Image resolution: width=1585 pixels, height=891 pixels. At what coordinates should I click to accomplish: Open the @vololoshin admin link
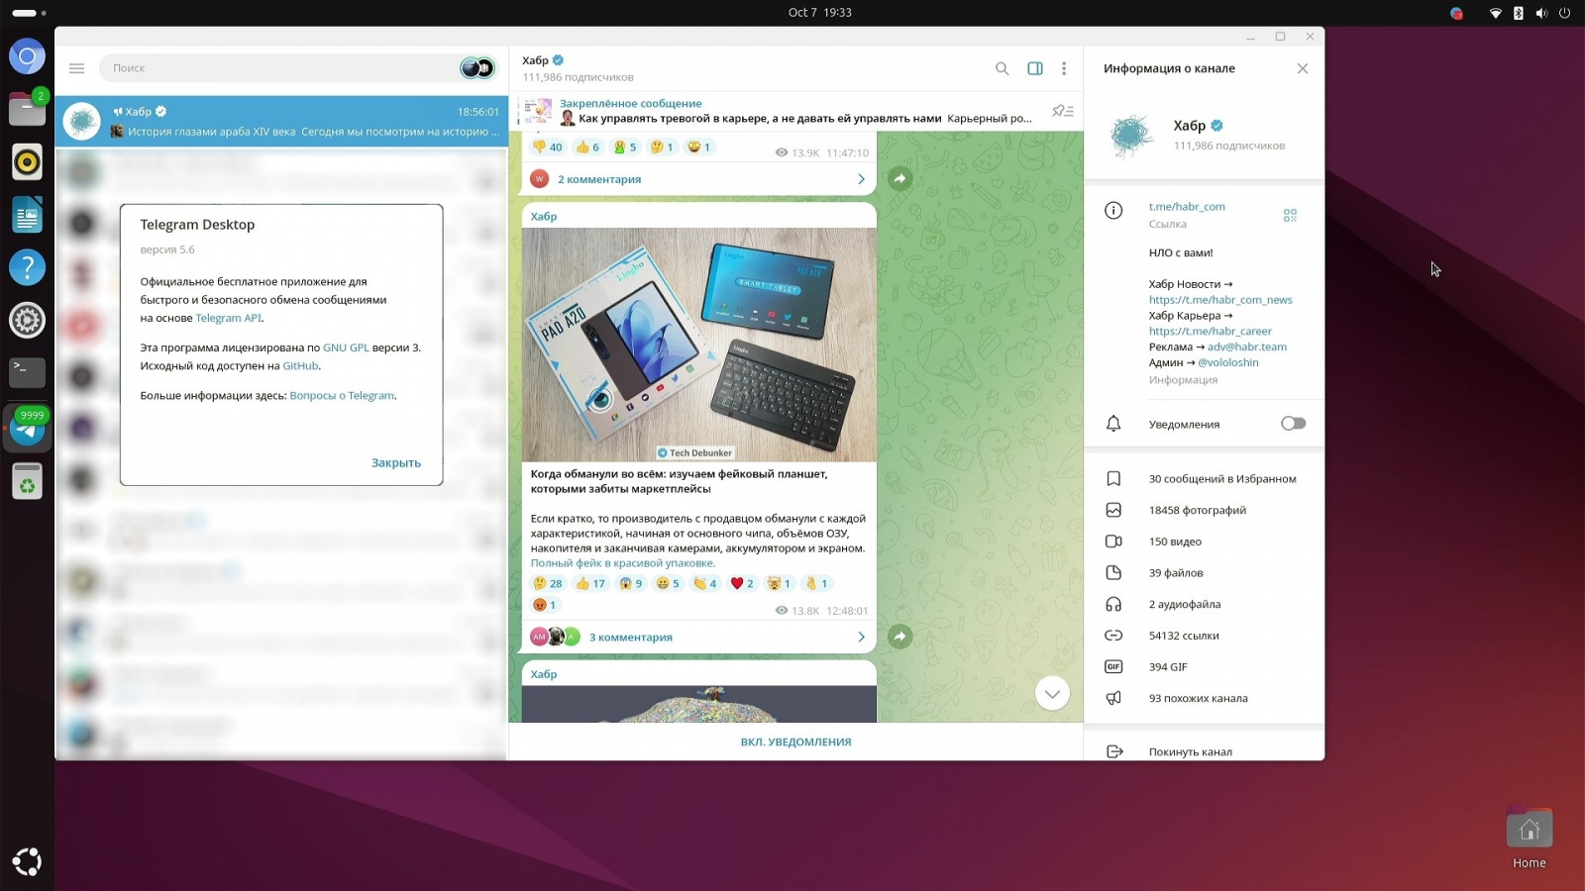[1228, 362]
